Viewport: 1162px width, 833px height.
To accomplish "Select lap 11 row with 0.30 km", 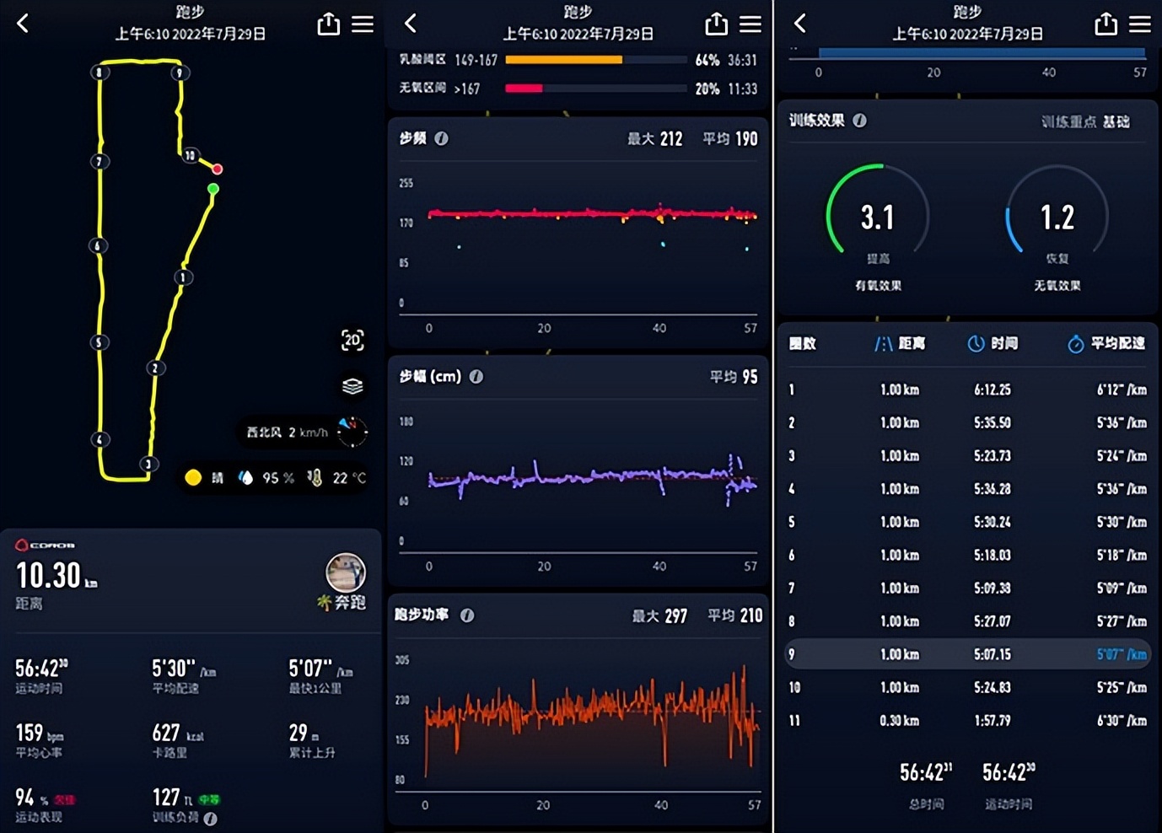I will pos(968,720).
